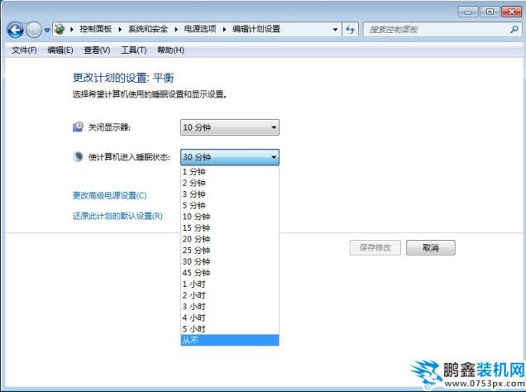
Task: Open 更改高级电源设置(C) link
Action: (110, 195)
